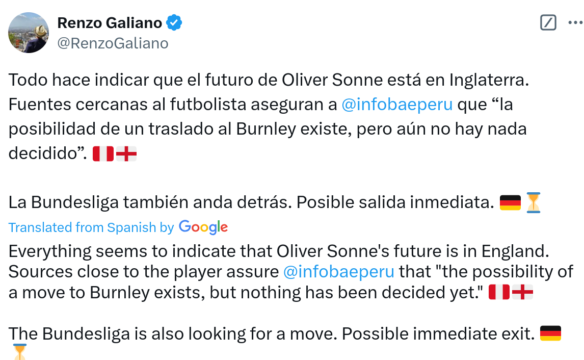Image resolution: width=584 pixels, height=360 pixels.
Task: Click the England flag emoji in Spanish text
Action: [x=126, y=153]
